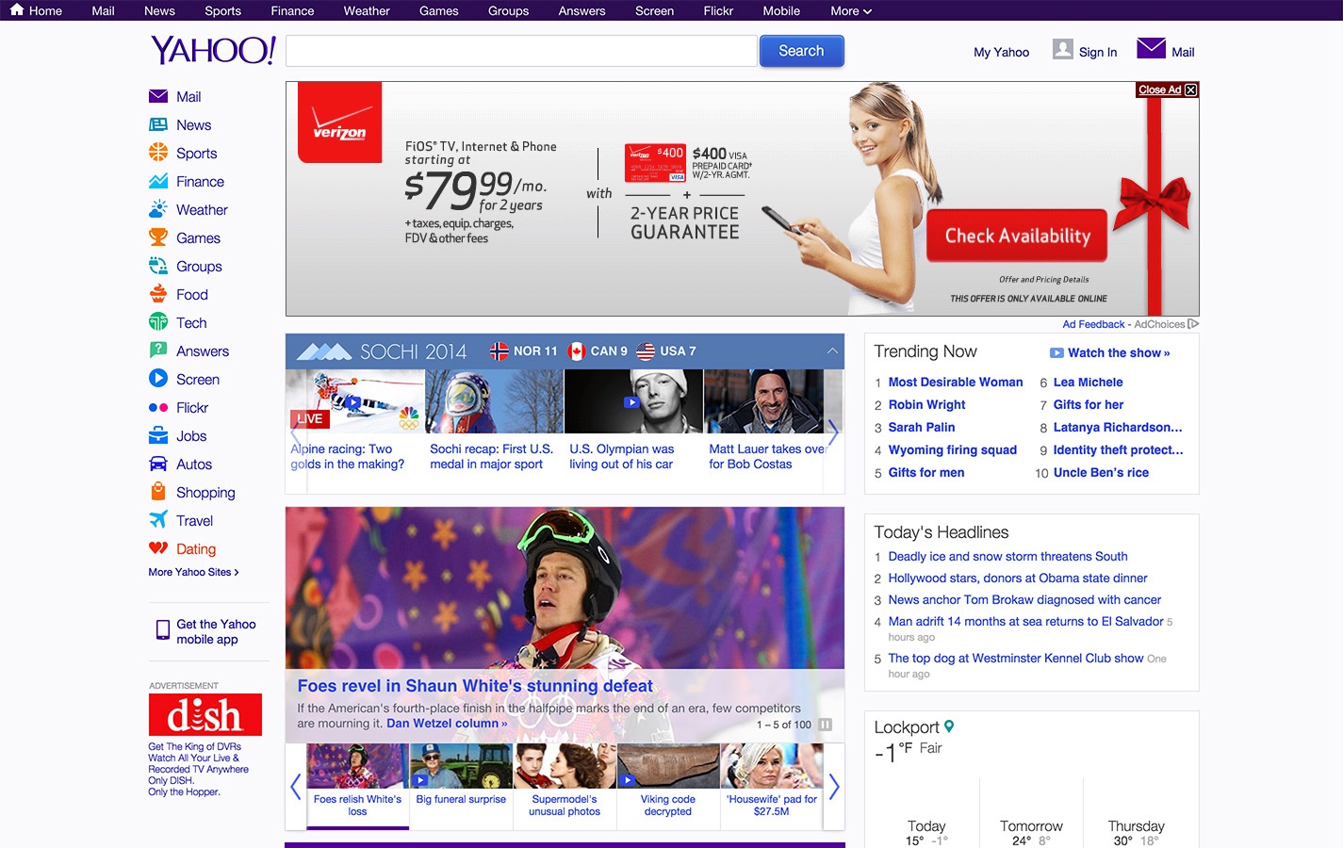Click the Flickr two-dot icon
The image size is (1343, 848).
point(158,408)
